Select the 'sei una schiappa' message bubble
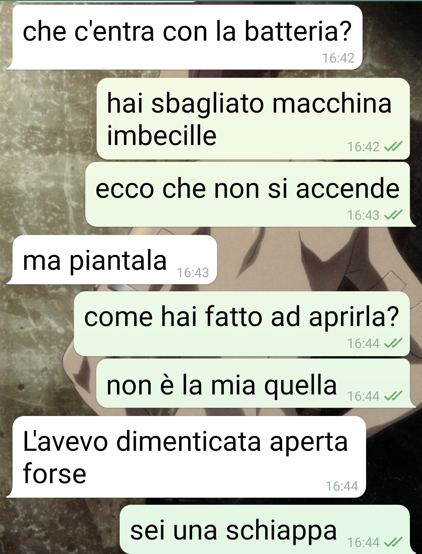Screen dimensions: 422x554 tap(264, 529)
